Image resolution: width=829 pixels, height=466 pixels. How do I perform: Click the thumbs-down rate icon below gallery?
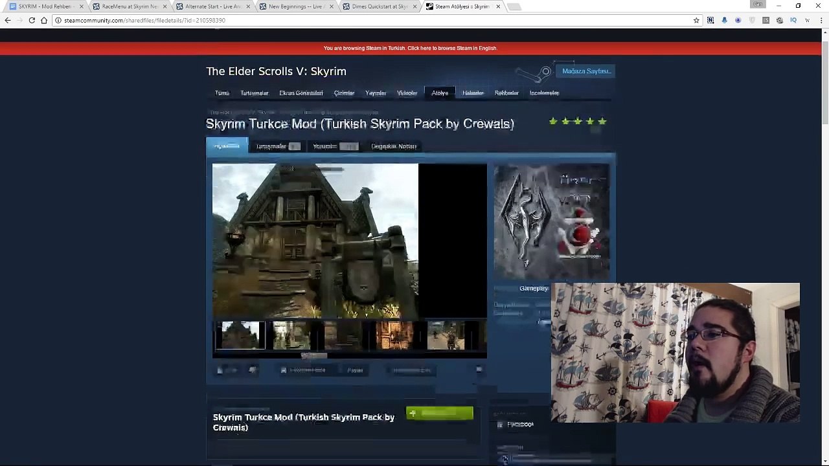252,370
